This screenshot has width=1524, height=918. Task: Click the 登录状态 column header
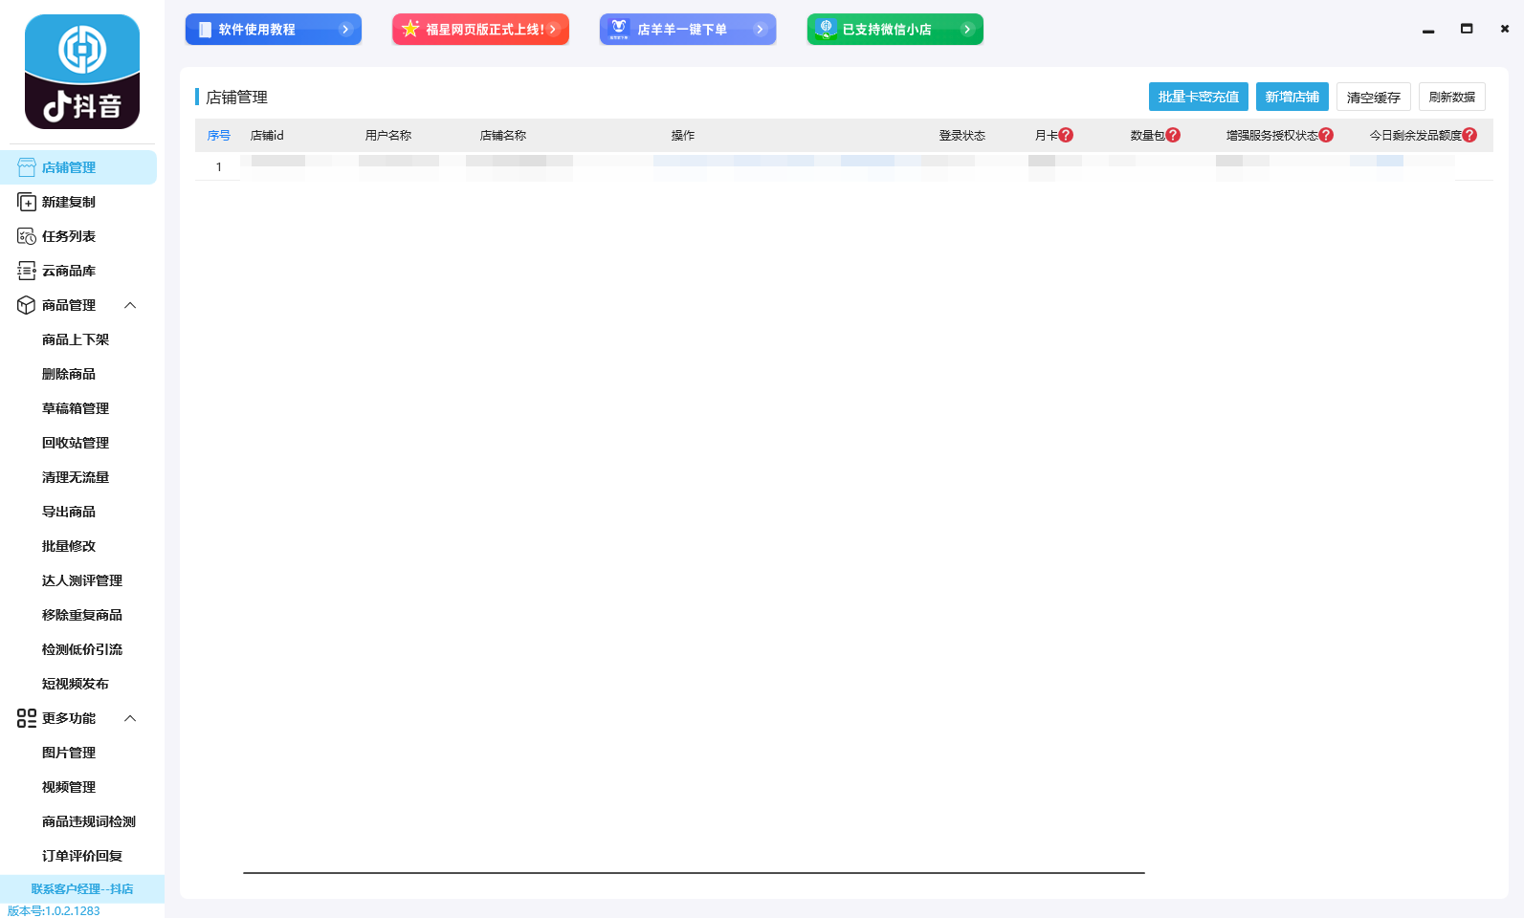(962, 136)
